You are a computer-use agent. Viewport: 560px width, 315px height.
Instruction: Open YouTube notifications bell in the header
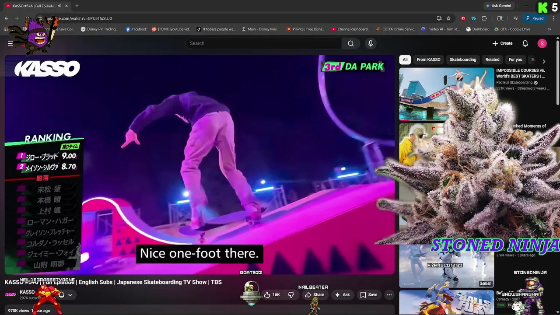tap(525, 43)
